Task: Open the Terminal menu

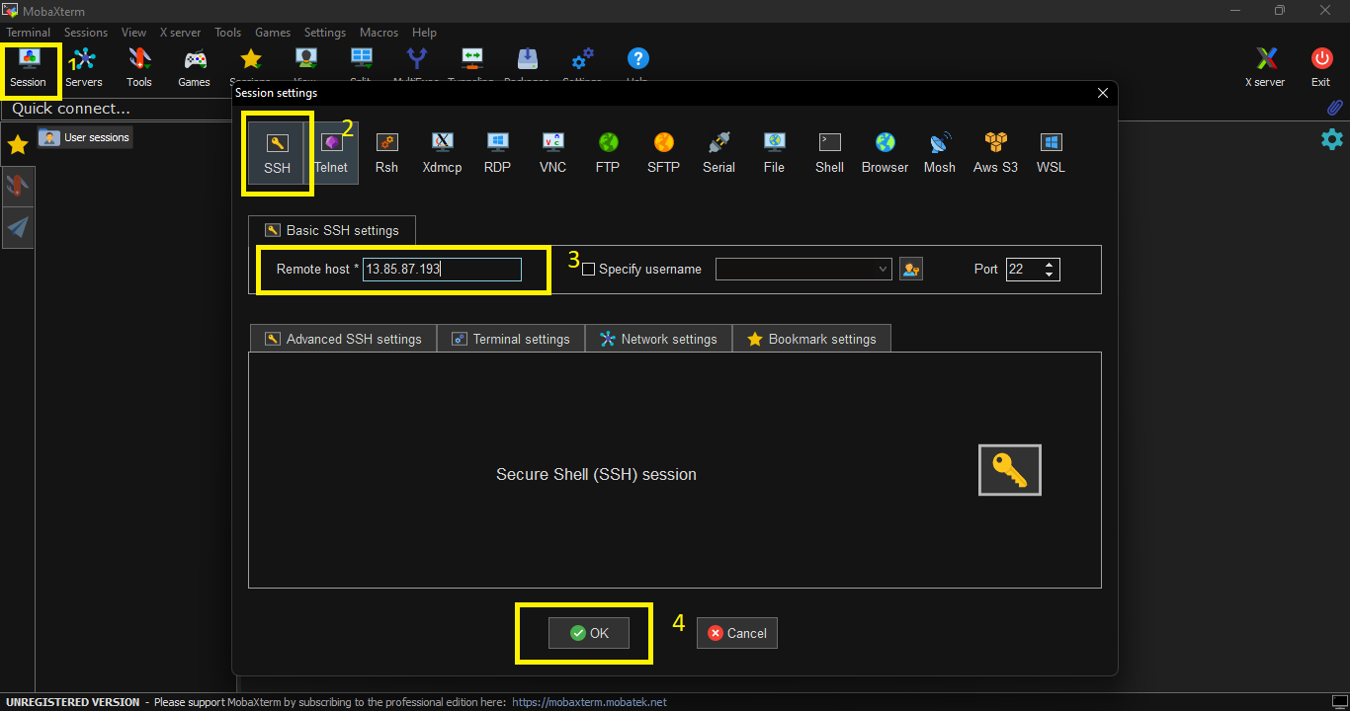Action: click(x=29, y=33)
